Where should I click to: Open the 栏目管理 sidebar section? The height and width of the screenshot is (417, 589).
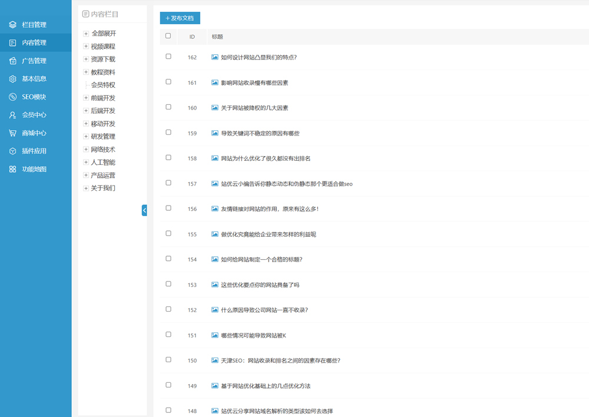click(x=27, y=24)
